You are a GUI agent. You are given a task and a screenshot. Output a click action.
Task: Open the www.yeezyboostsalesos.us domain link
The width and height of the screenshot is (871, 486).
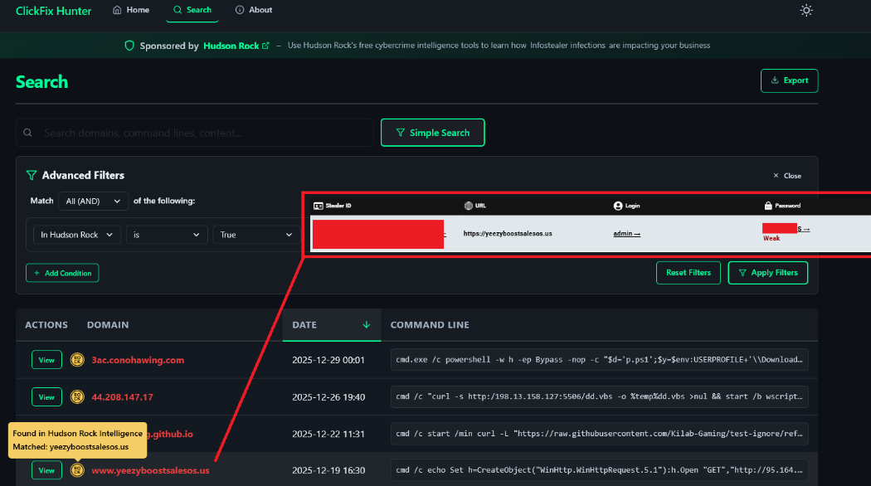point(150,470)
